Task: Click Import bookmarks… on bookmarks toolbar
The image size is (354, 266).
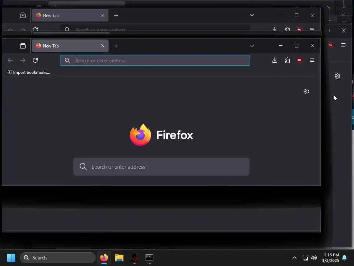Action: point(28,72)
